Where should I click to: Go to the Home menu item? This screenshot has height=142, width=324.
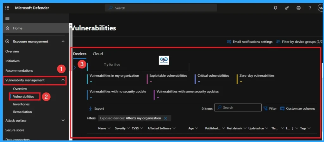pos(36,28)
